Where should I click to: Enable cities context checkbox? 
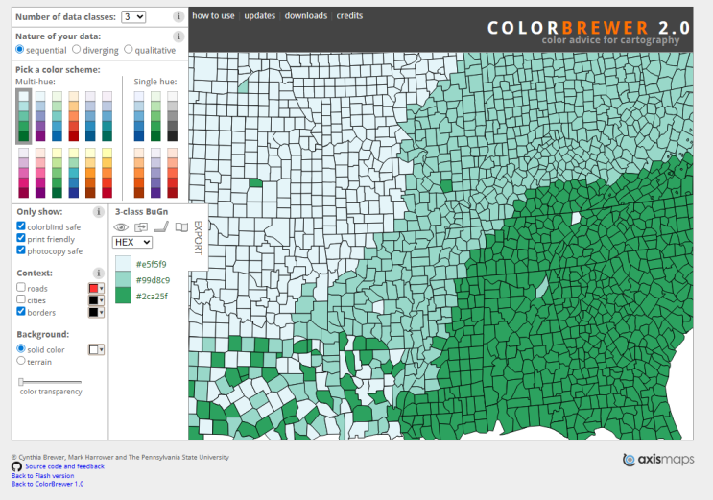(x=21, y=299)
